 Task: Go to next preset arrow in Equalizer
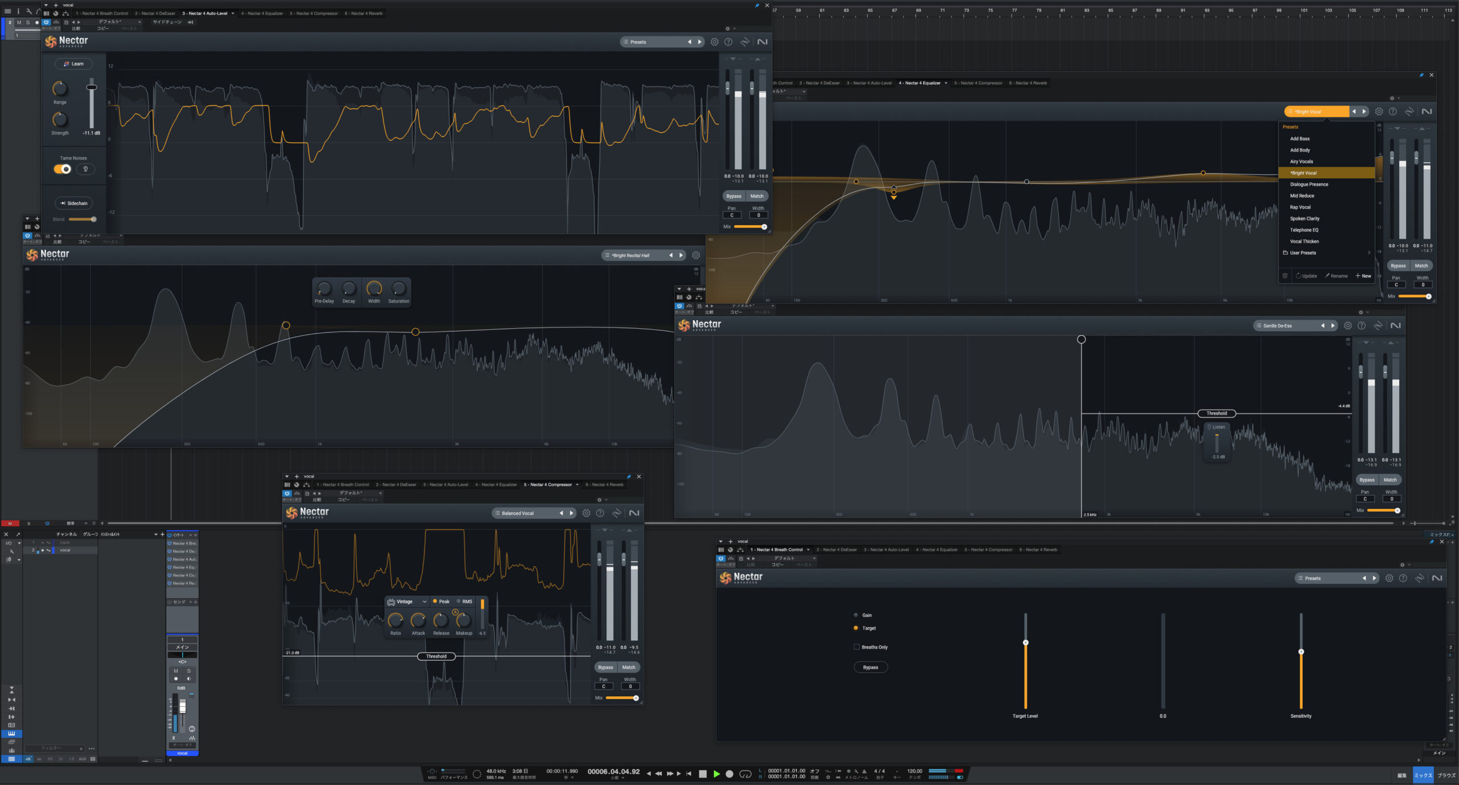coord(1364,112)
